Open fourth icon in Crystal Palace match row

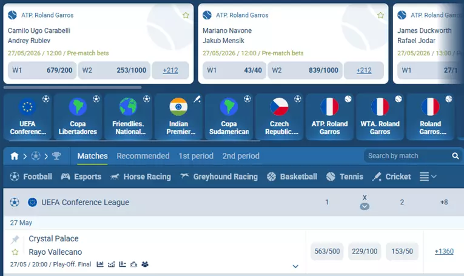click(134, 264)
